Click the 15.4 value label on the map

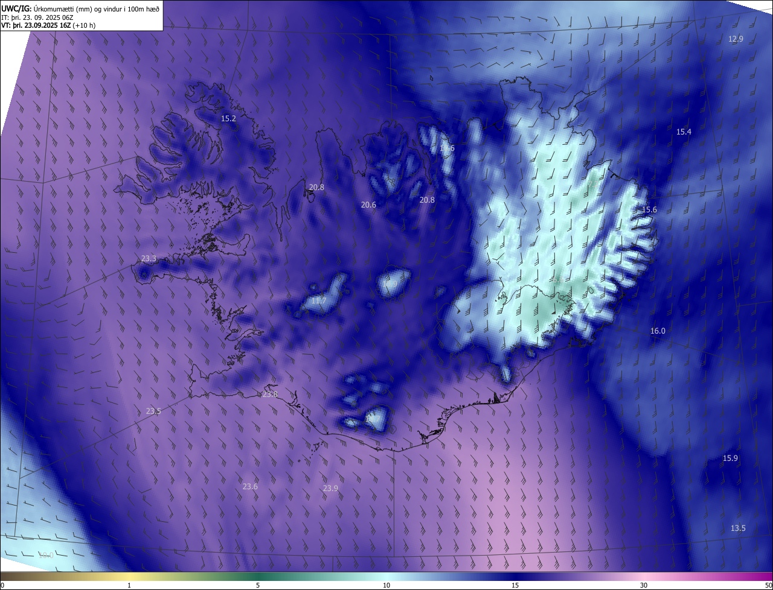[x=684, y=132]
